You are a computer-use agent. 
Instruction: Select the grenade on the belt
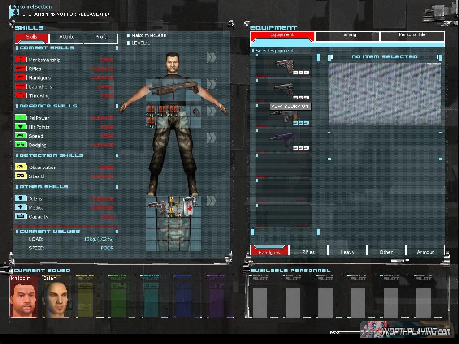point(196,112)
